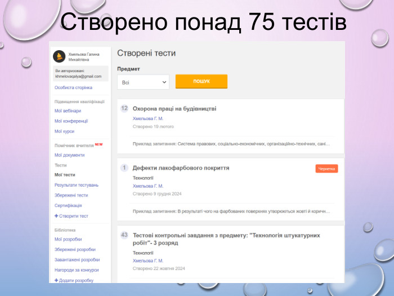The image size is (394, 296).
Task: Go to Сертифікація section
Action: coord(68,206)
